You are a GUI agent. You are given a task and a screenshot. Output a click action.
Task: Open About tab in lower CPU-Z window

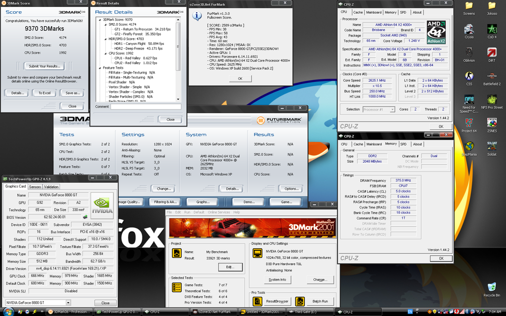click(x=417, y=145)
